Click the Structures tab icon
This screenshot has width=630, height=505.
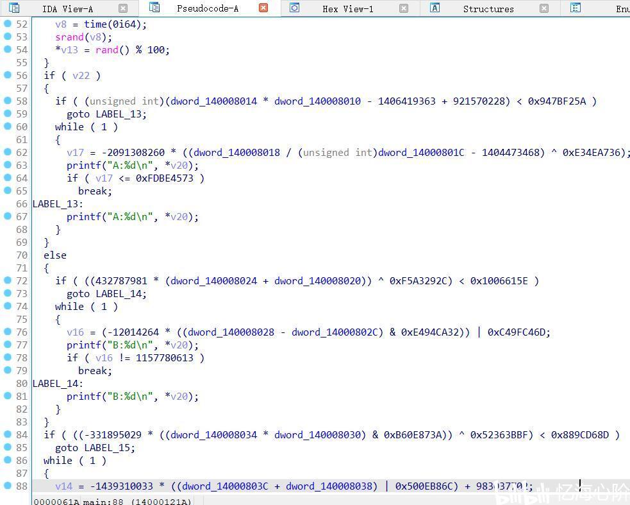pos(435,8)
